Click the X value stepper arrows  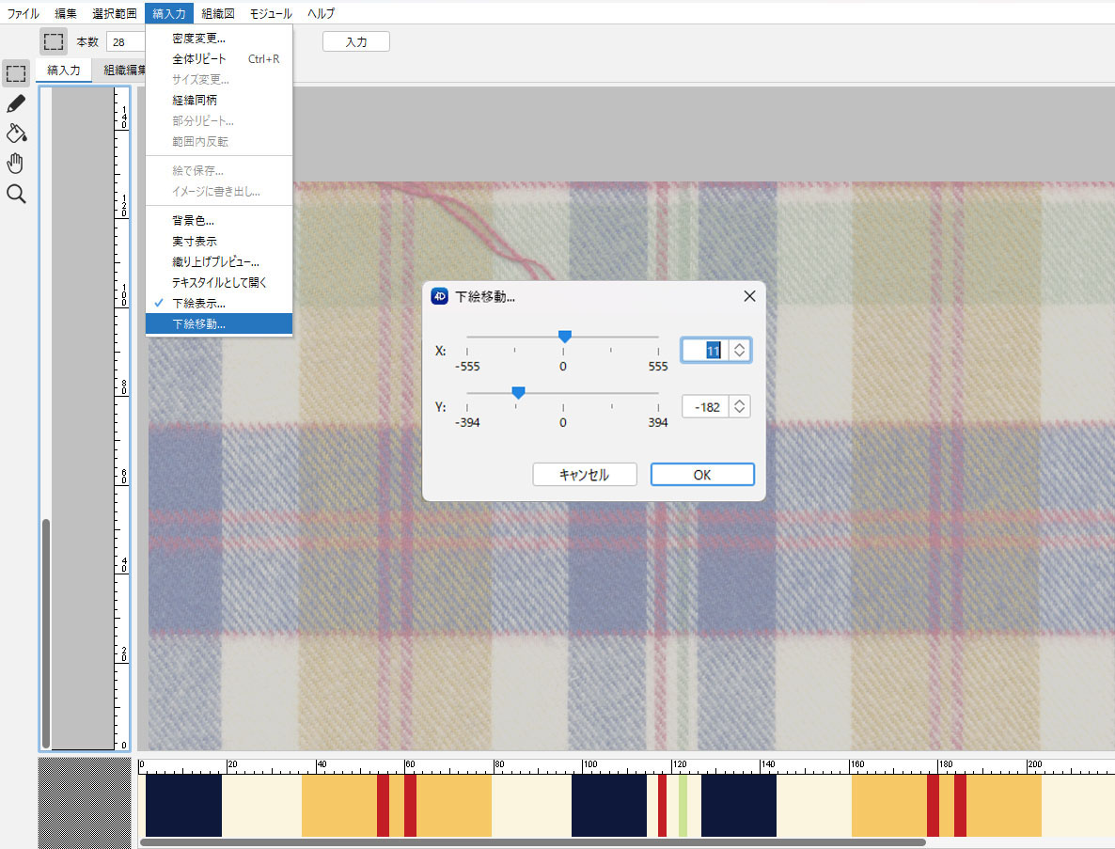tap(740, 351)
